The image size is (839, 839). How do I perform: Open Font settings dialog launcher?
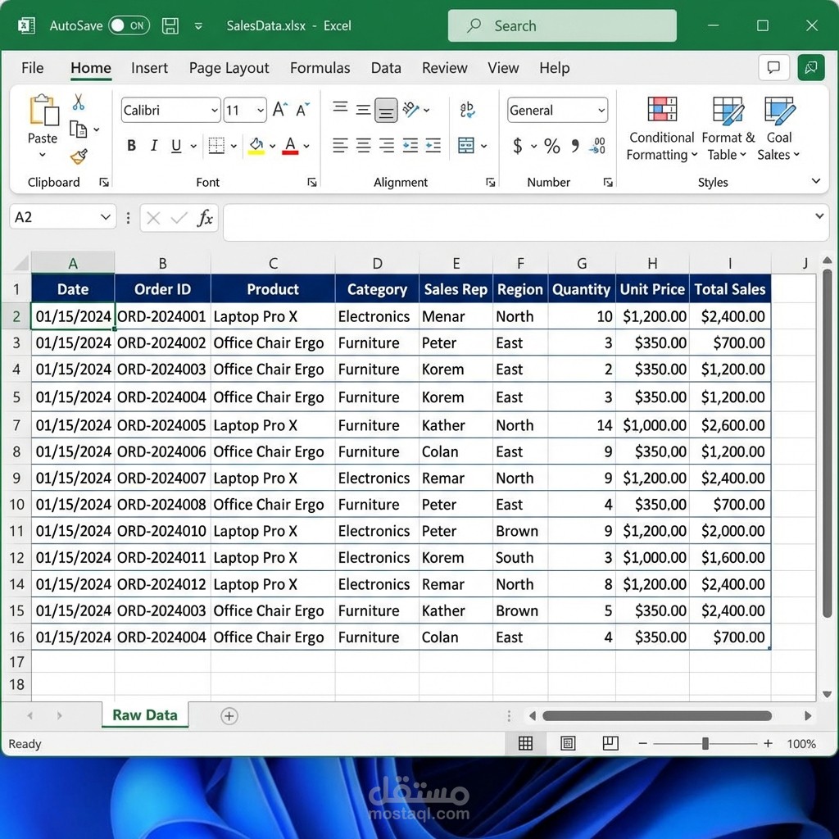(312, 183)
